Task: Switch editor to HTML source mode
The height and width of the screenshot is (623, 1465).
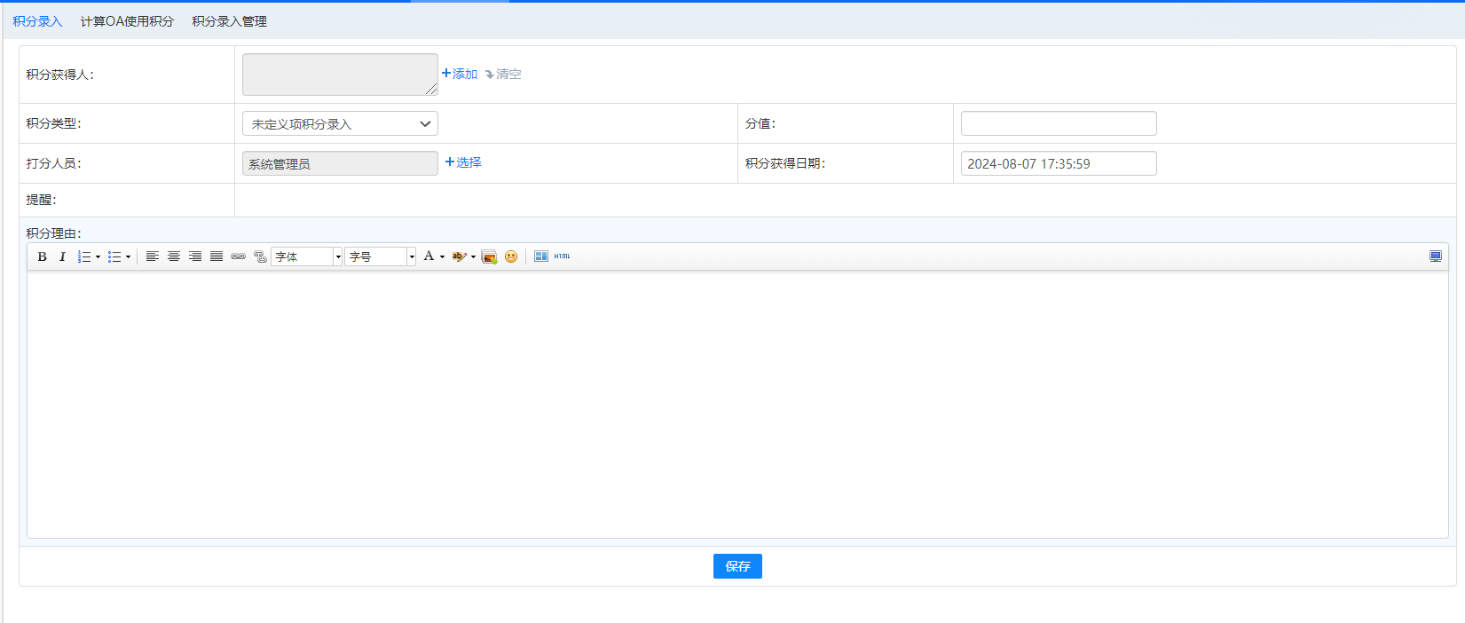Action: (x=563, y=256)
